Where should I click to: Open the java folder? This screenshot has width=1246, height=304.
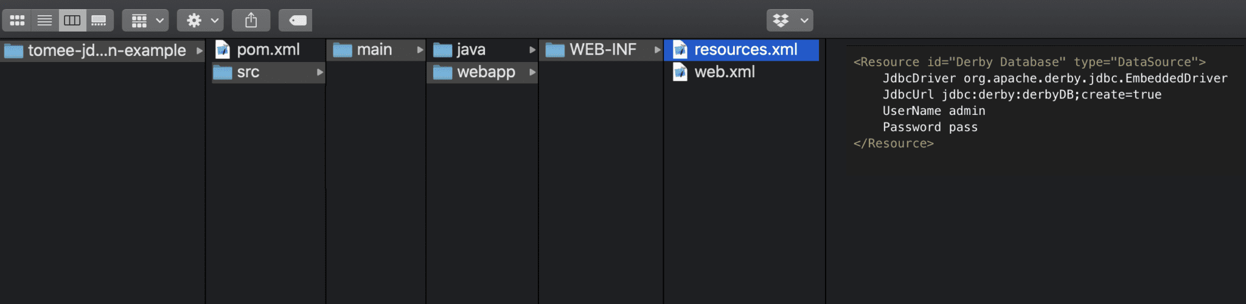(482, 50)
